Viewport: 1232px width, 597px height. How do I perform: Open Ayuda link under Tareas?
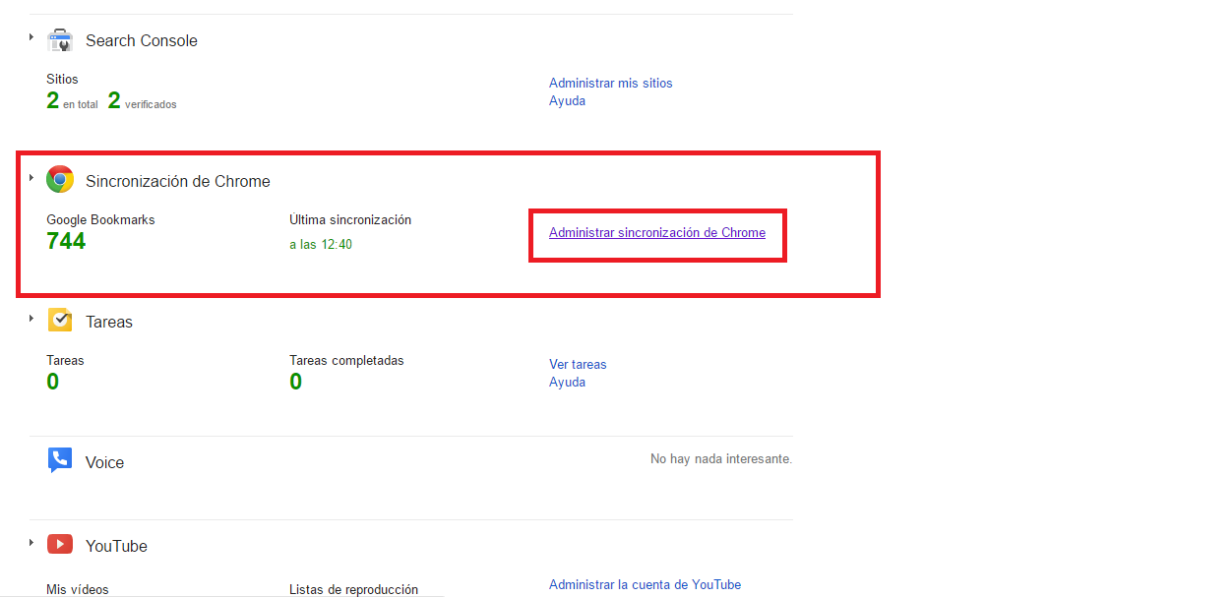(x=567, y=383)
